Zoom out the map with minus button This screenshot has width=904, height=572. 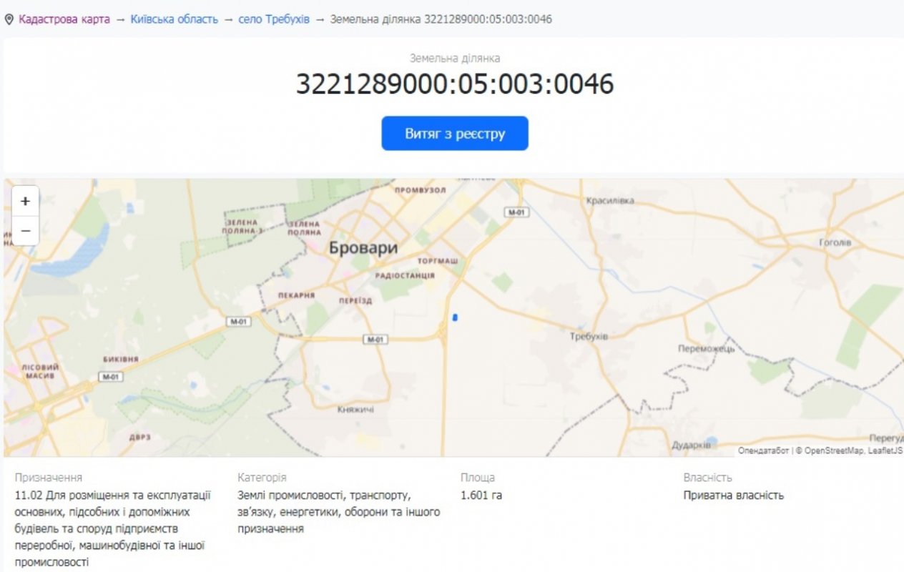25,231
